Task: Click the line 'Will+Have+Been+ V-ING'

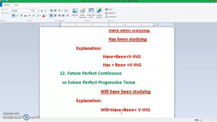Action: pyautogui.click(x=125, y=110)
